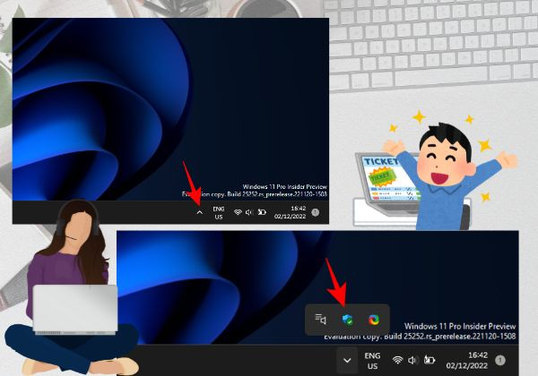Open Wi-Fi icon in the top screenshot taskbar
This screenshot has width=538, height=376.
[x=238, y=212]
